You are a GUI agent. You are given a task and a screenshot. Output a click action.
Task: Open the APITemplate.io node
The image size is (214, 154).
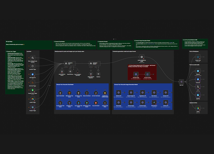coord(154,102)
